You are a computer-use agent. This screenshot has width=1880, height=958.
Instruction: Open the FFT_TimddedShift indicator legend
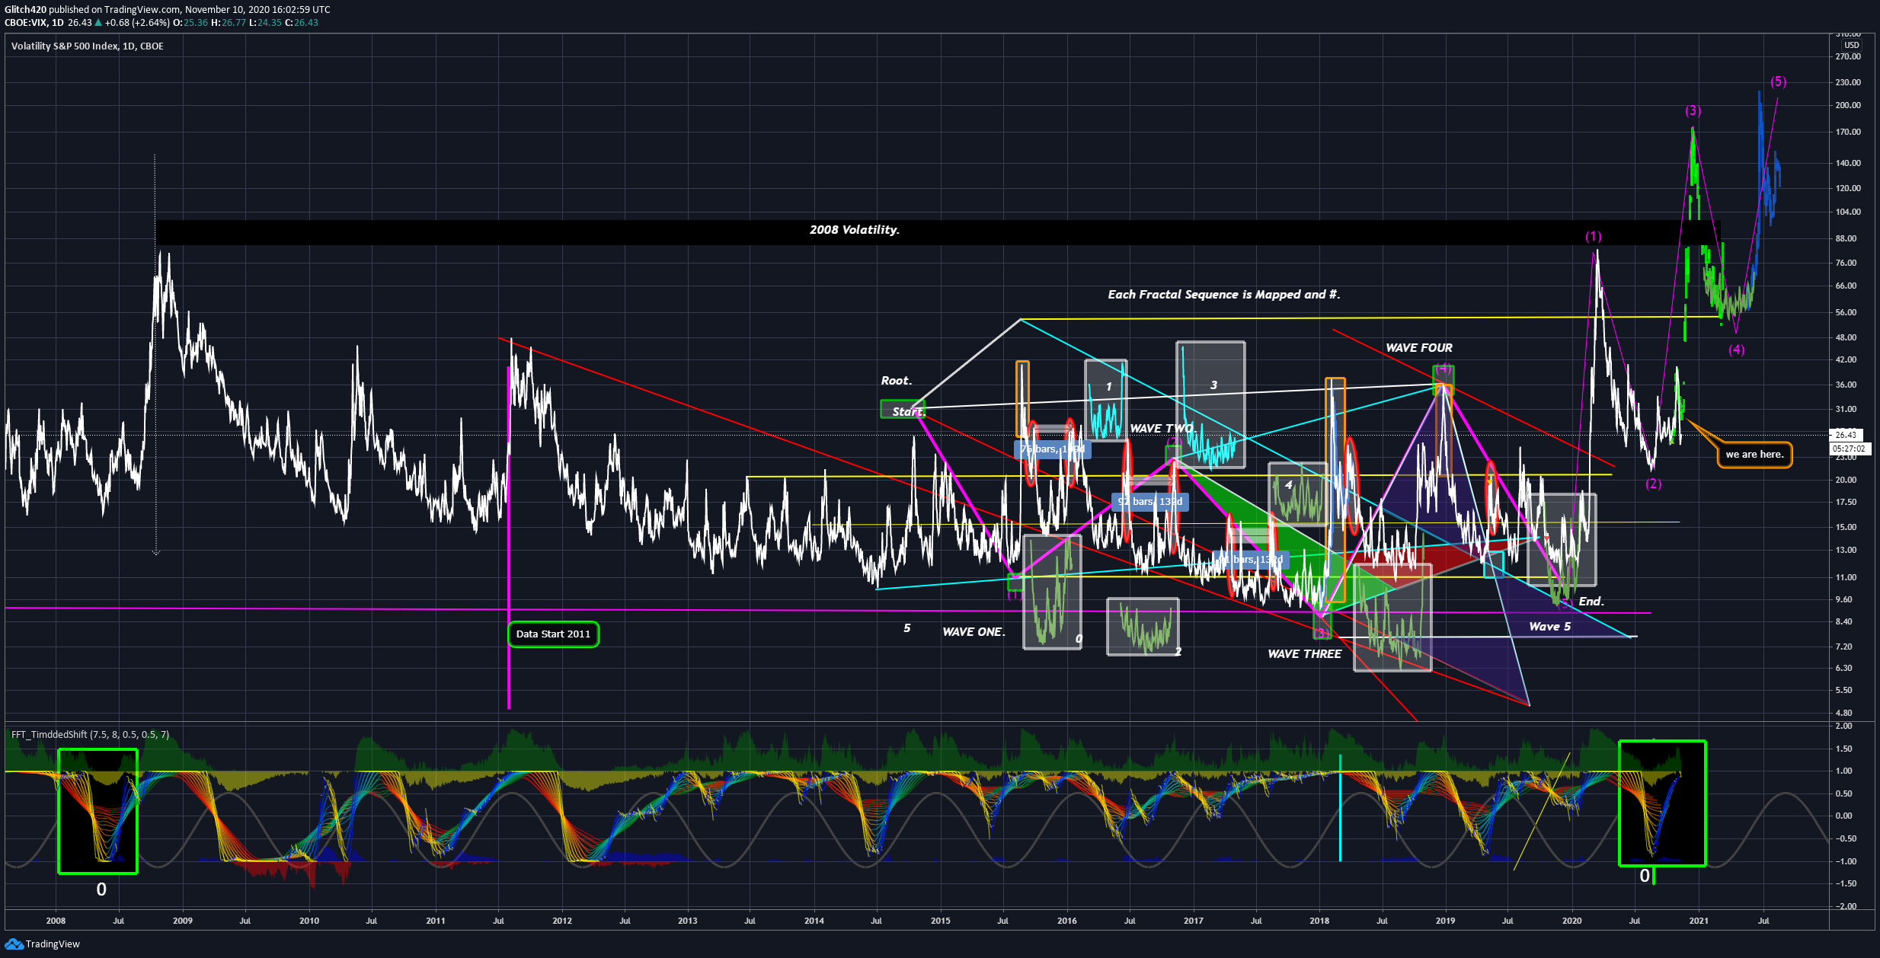(90, 735)
